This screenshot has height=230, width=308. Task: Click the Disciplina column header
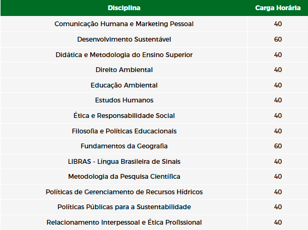pyautogui.click(x=124, y=8)
